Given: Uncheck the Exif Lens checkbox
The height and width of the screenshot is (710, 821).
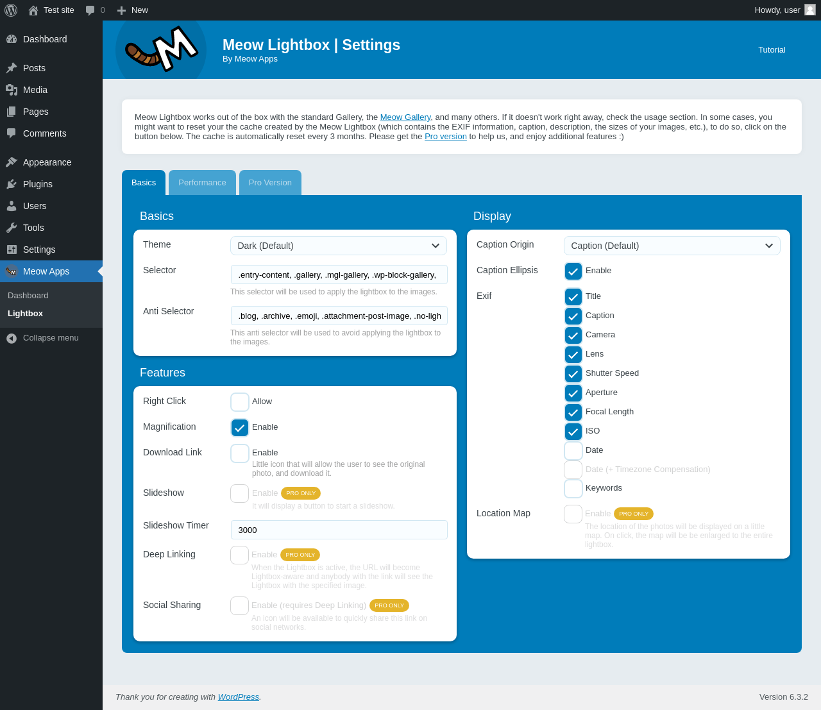Looking at the screenshot, I should coord(573,355).
